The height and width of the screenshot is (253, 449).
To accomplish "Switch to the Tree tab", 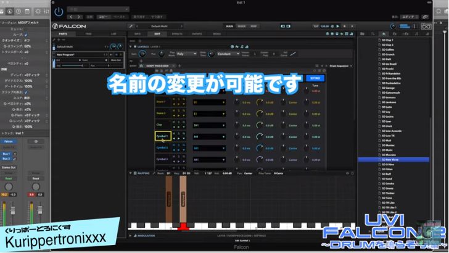I will click(88, 34).
